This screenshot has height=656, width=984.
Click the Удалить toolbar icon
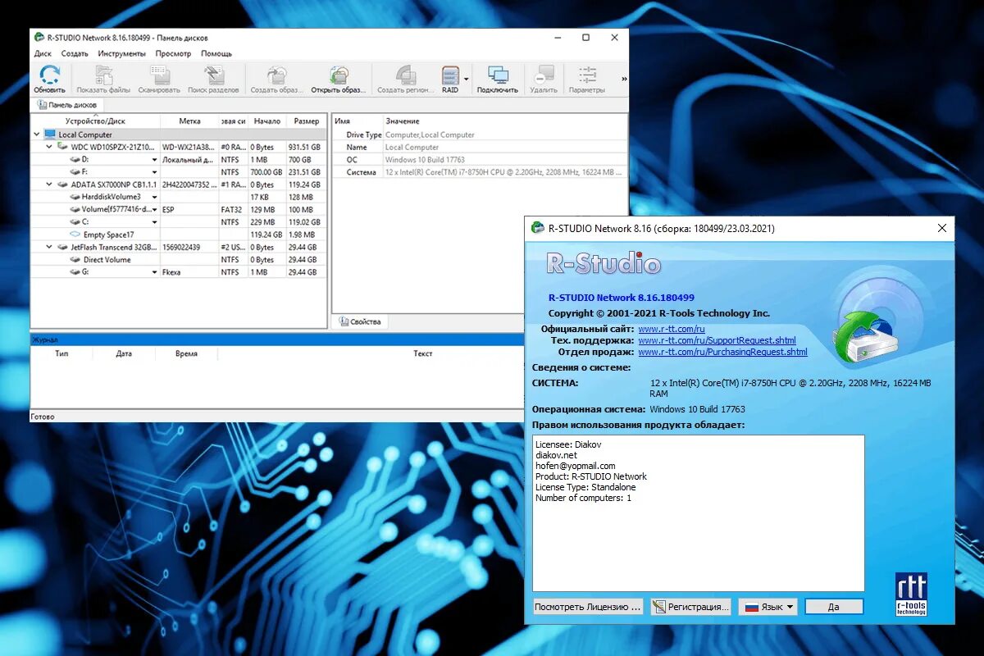544,75
